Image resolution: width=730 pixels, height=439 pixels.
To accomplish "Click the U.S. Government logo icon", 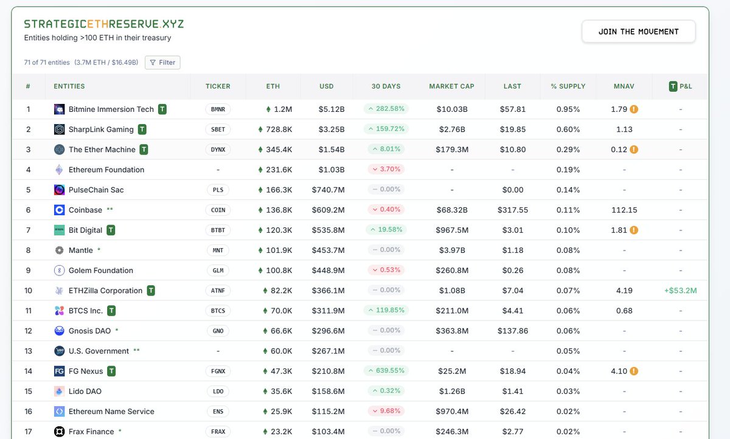I will pos(59,351).
